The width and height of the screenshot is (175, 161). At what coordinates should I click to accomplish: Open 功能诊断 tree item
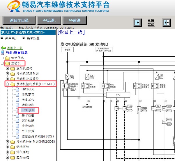(28, 105)
